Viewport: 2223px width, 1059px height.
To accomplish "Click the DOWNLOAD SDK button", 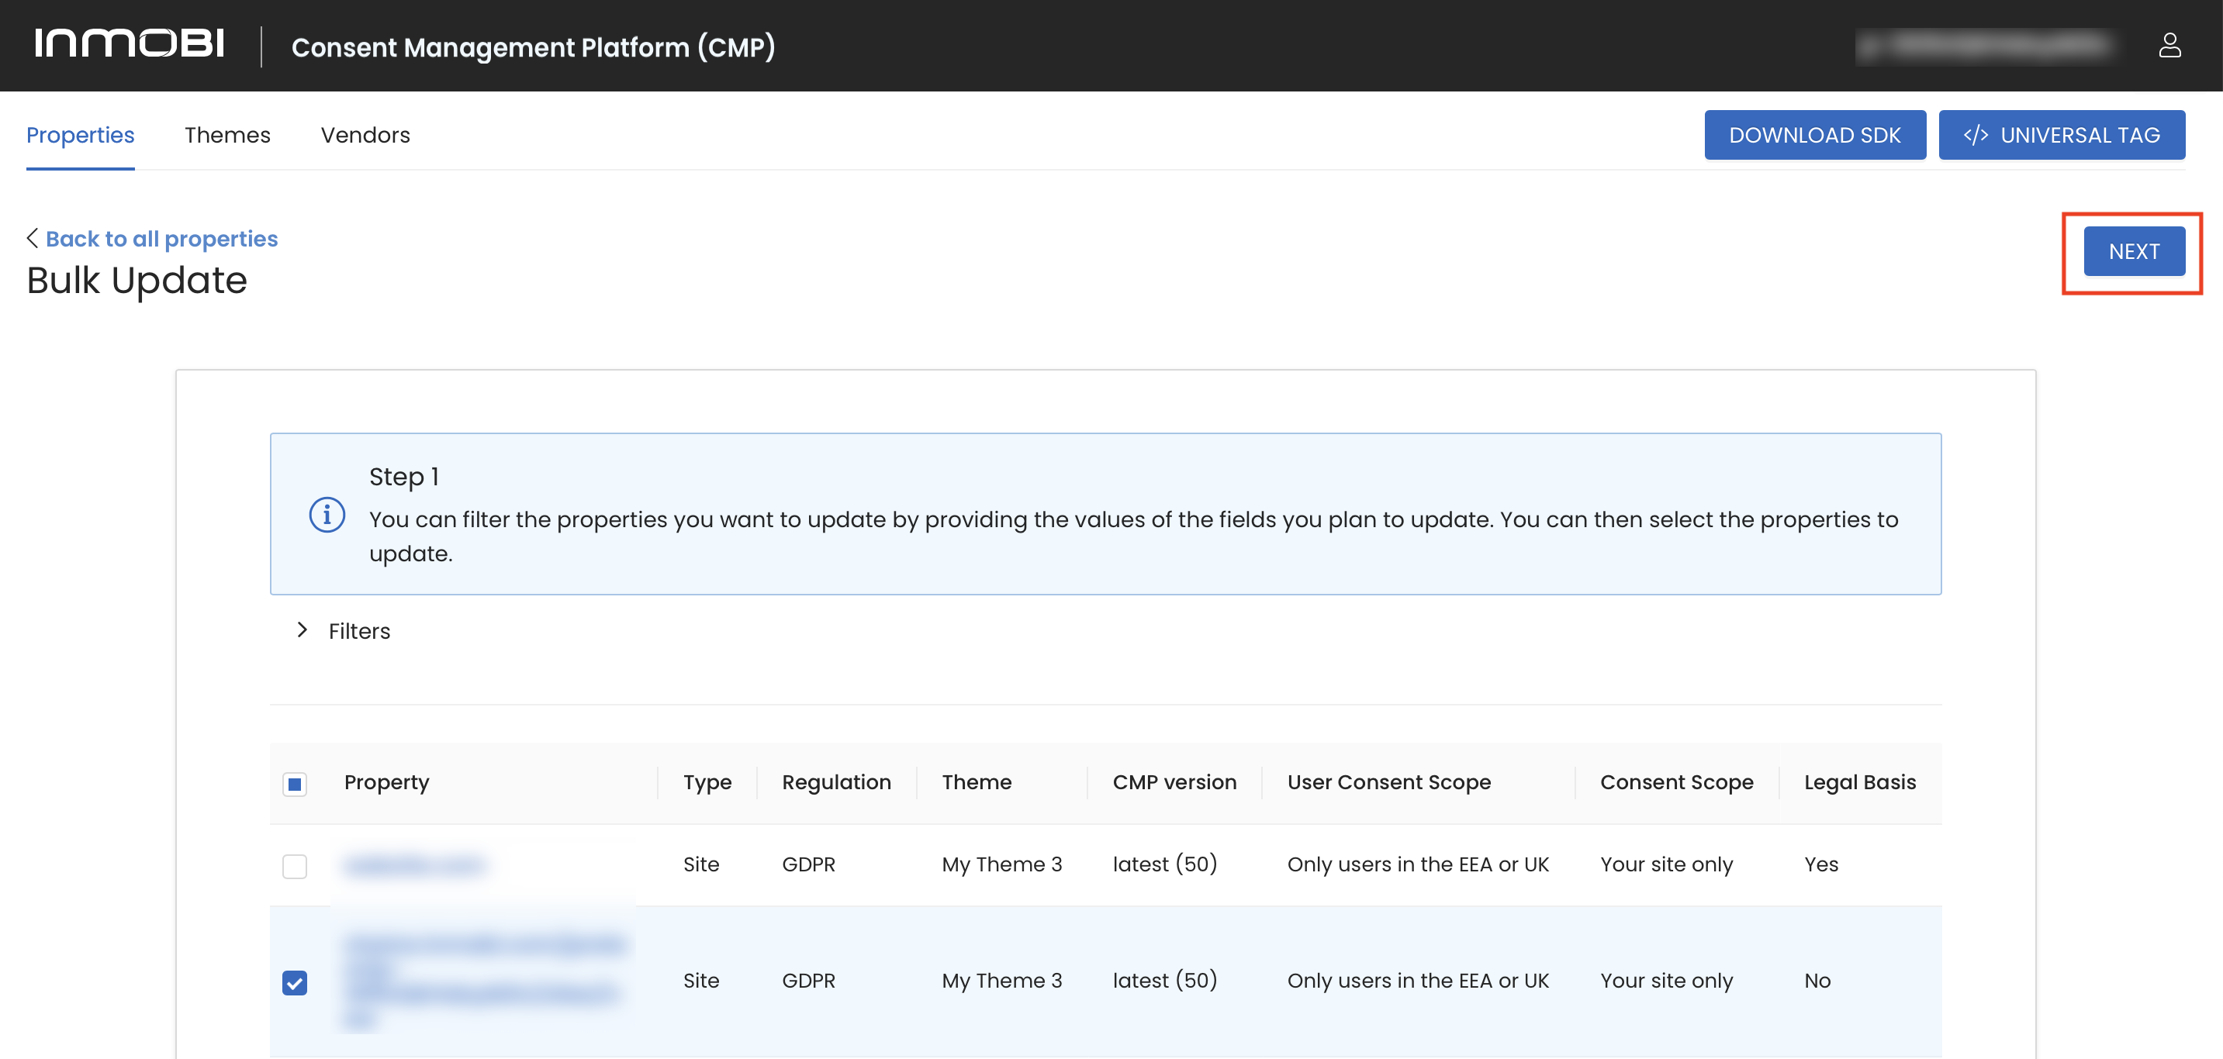I will coord(1814,136).
